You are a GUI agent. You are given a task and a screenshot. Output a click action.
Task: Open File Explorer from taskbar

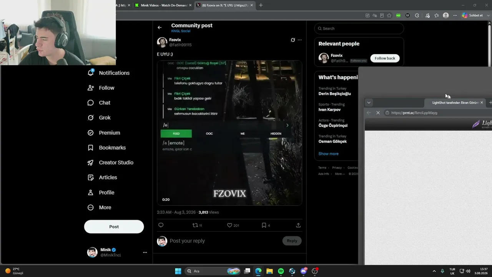coord(269,271)
